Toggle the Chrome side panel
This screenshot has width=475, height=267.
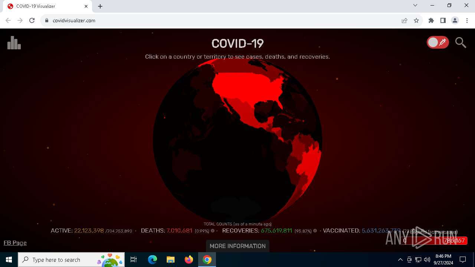pos(443,20)
